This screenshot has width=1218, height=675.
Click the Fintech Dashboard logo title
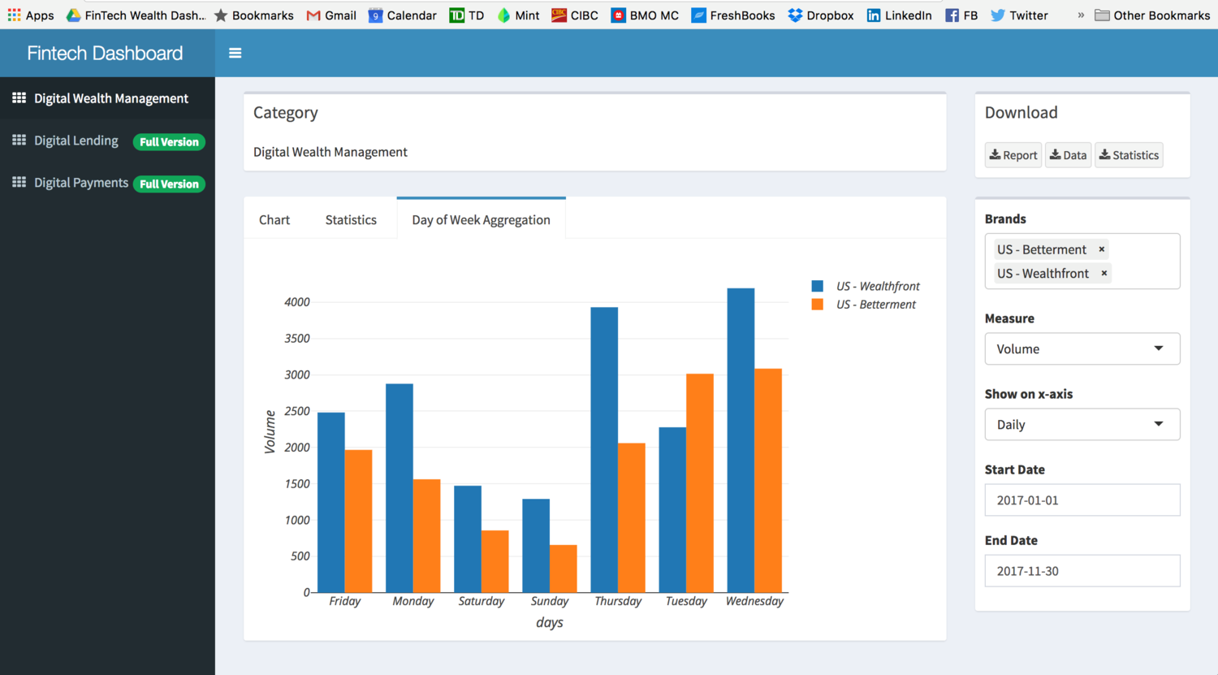[x=105, y=53]
